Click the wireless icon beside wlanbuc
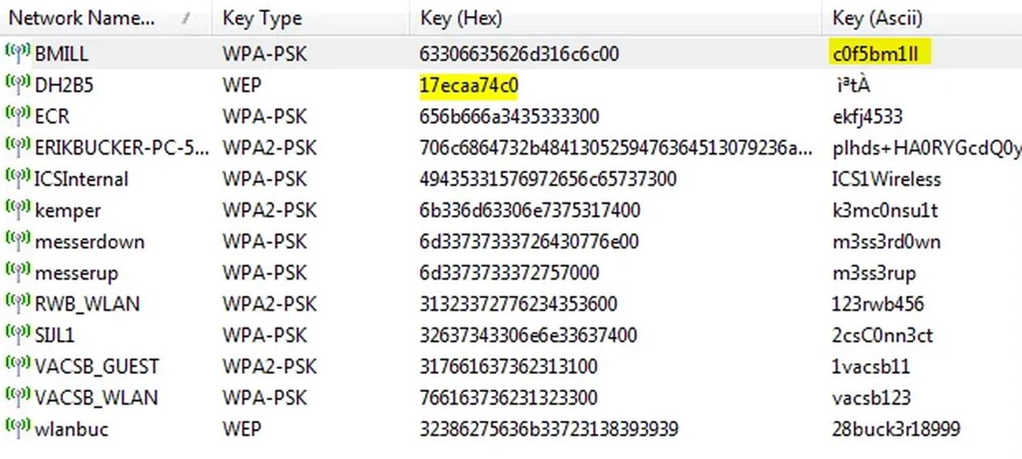This screenshot has width=1022, height=459. [x=17, y=429]
